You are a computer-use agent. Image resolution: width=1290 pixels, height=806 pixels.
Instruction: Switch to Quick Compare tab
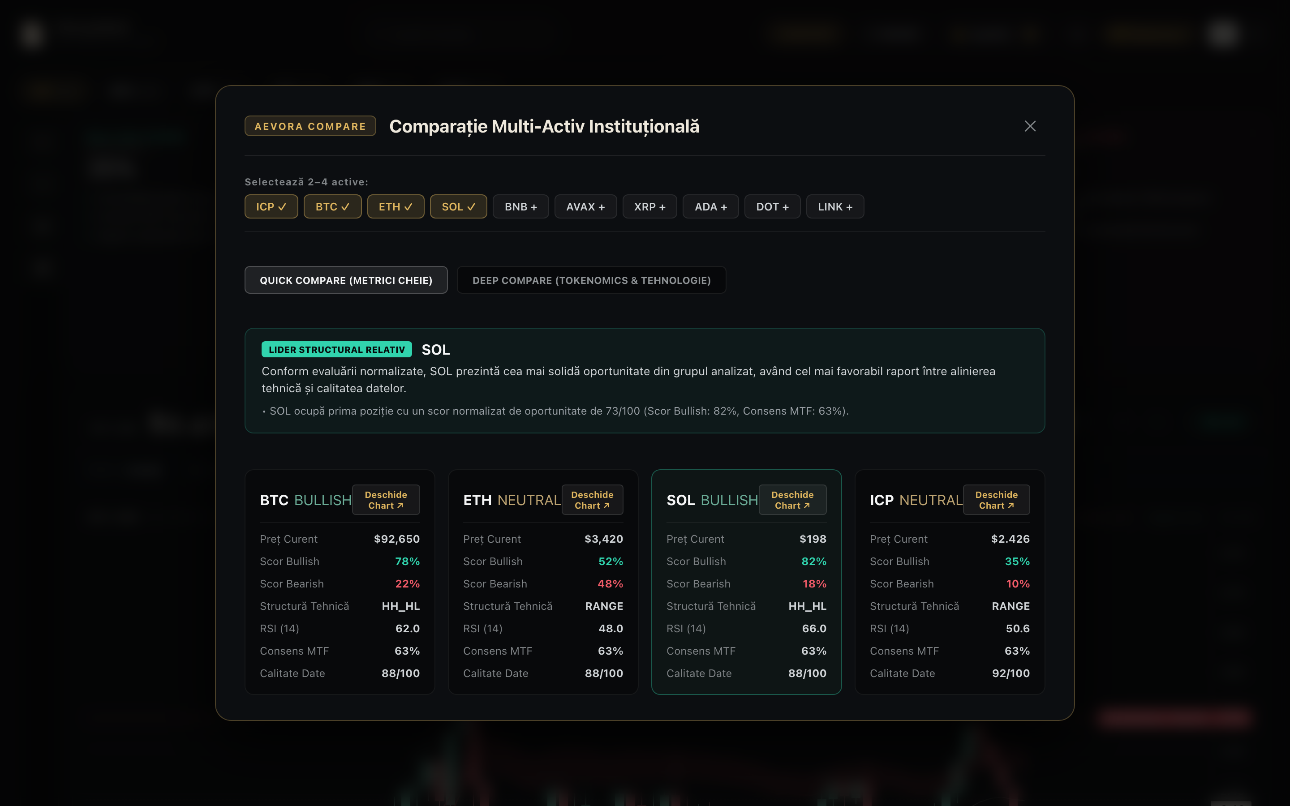[346, 280]
